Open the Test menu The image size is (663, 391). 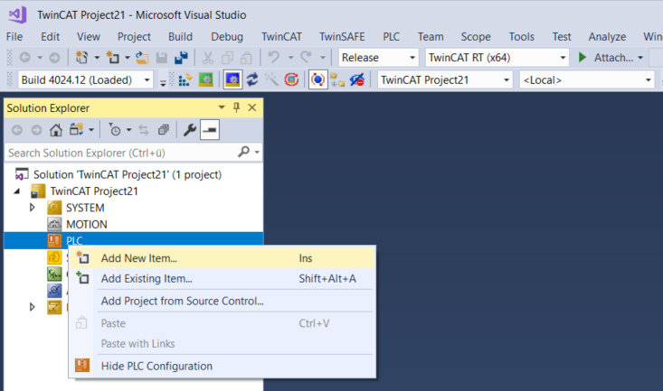[x=562, y=37]
